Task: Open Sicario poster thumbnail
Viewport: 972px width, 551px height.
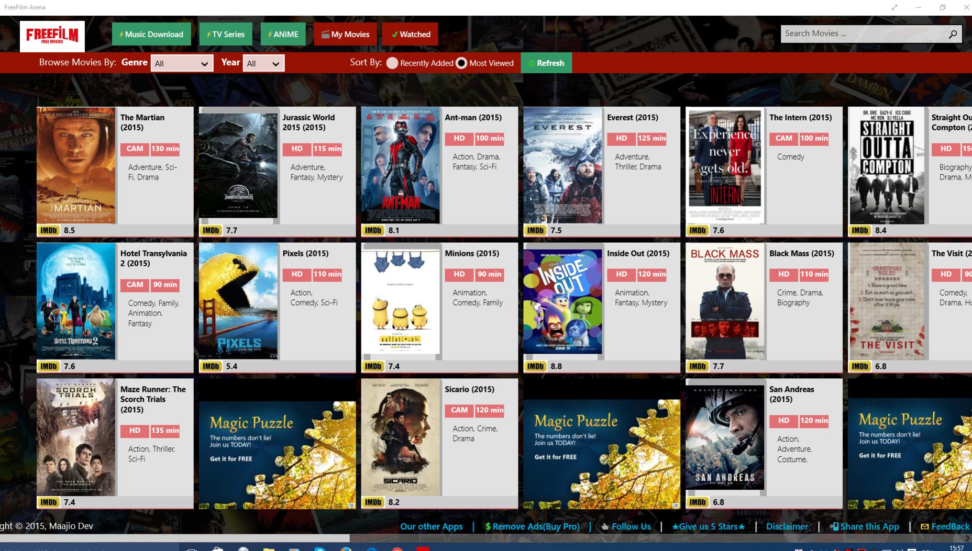Action: coord(401,437)
